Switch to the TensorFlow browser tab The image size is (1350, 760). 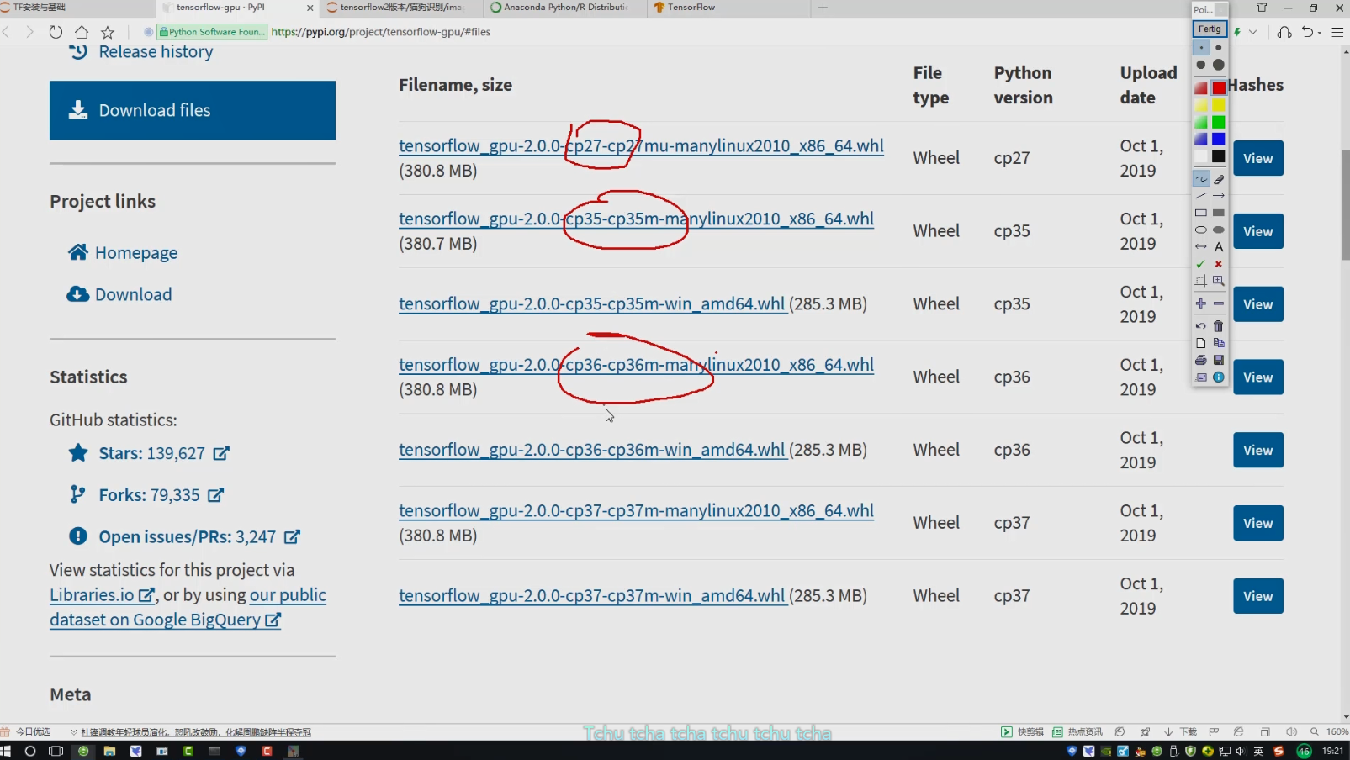click(x=728, y=8)
